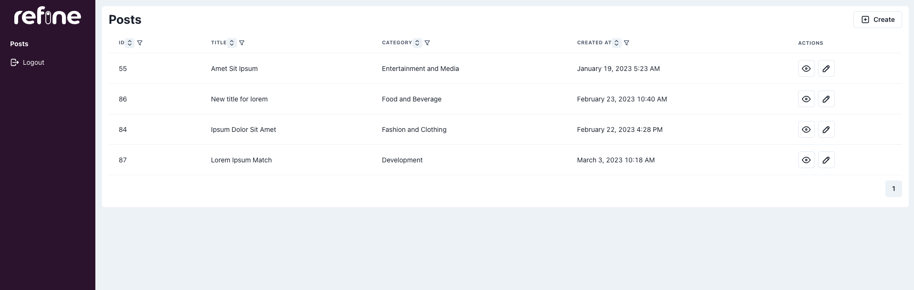Click the 'Posts' page heading
914x290 pixels.
pos(125,20)
